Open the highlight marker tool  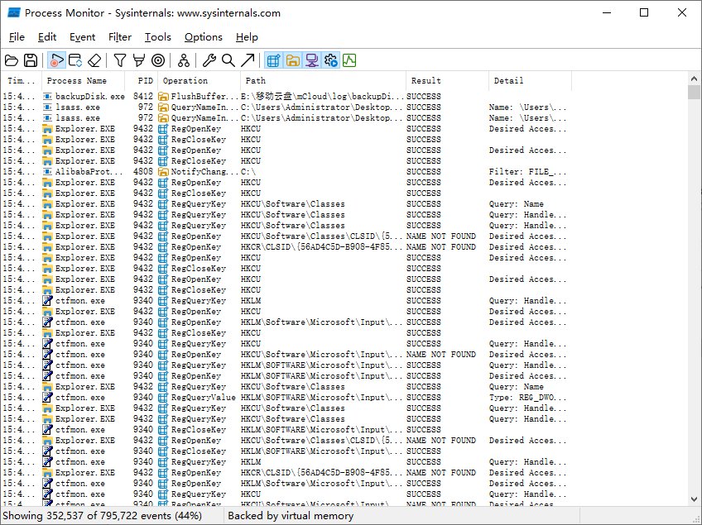click(139, 60)
